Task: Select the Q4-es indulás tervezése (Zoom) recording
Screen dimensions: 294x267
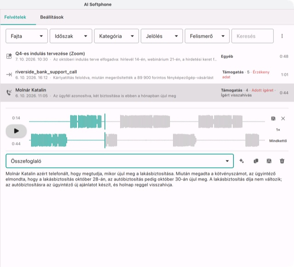Action: (x=147, y=56)
